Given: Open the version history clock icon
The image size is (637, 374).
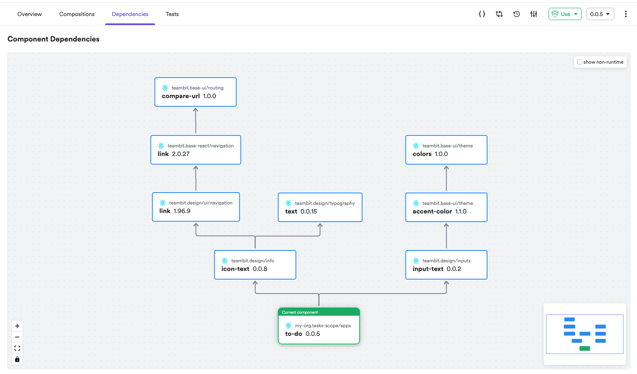Looking at the screenshot, I should [517, 14].
